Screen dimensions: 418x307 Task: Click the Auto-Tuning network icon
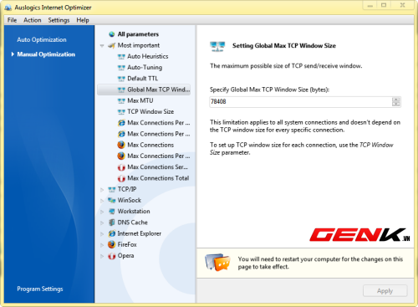121,68
